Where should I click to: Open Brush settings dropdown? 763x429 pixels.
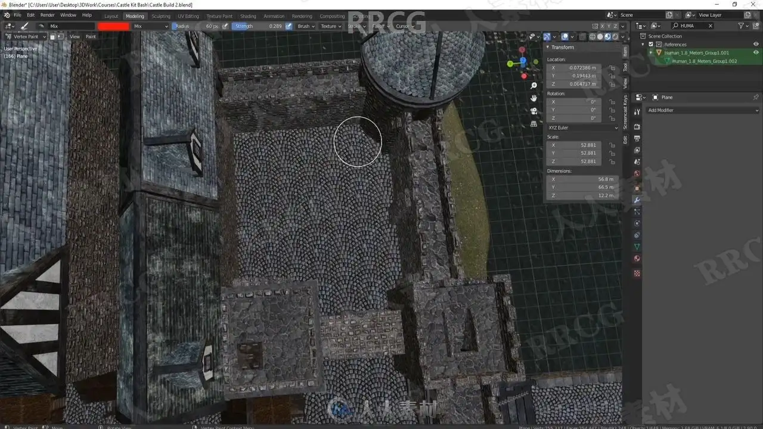(x=306, y=26)
